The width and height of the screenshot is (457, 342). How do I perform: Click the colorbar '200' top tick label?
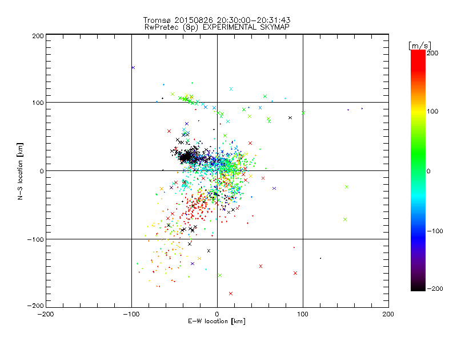[432, 53]
